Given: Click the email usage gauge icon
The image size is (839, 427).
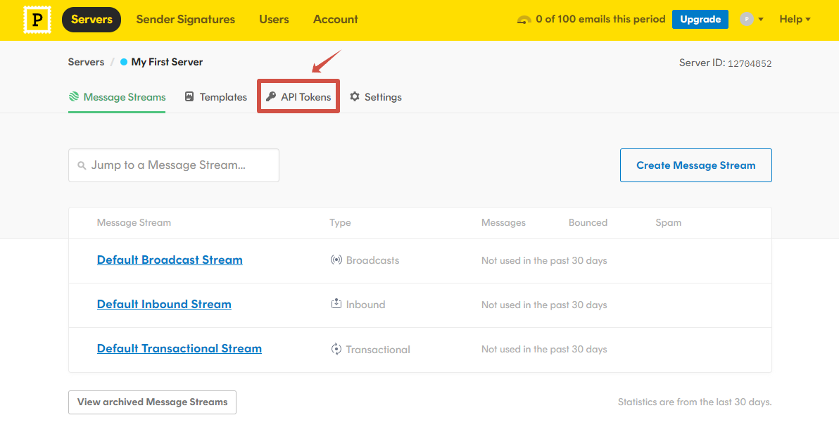Looking at the screenshot, I should pyautogui.click(x=524, y=20).
